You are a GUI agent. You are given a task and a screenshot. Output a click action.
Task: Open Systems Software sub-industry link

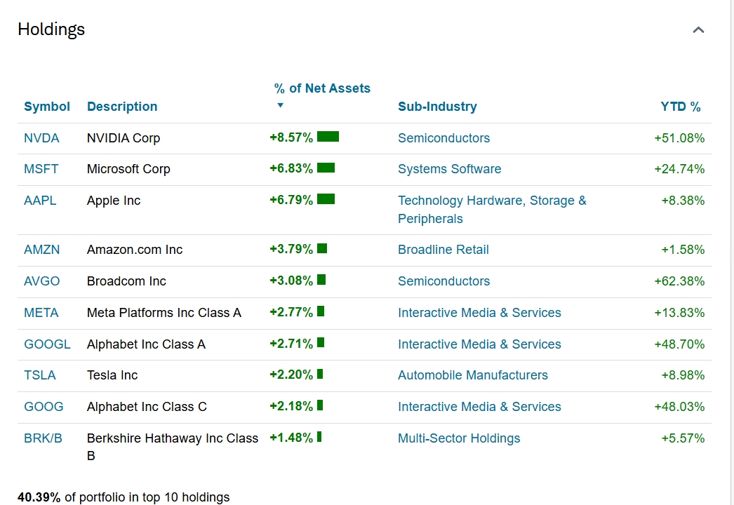(449, 169)
